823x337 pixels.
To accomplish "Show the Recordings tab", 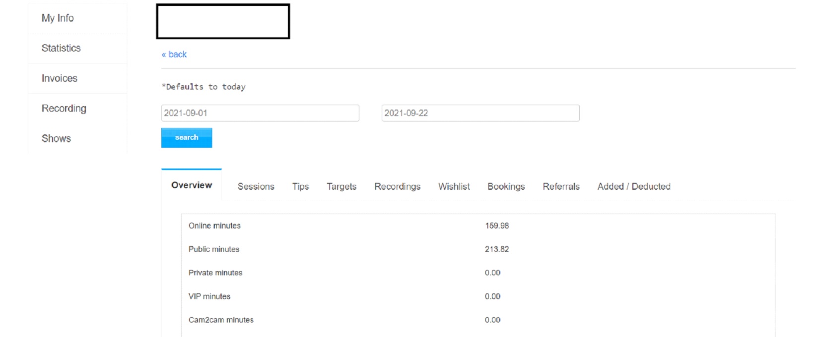I will point(397,187).
